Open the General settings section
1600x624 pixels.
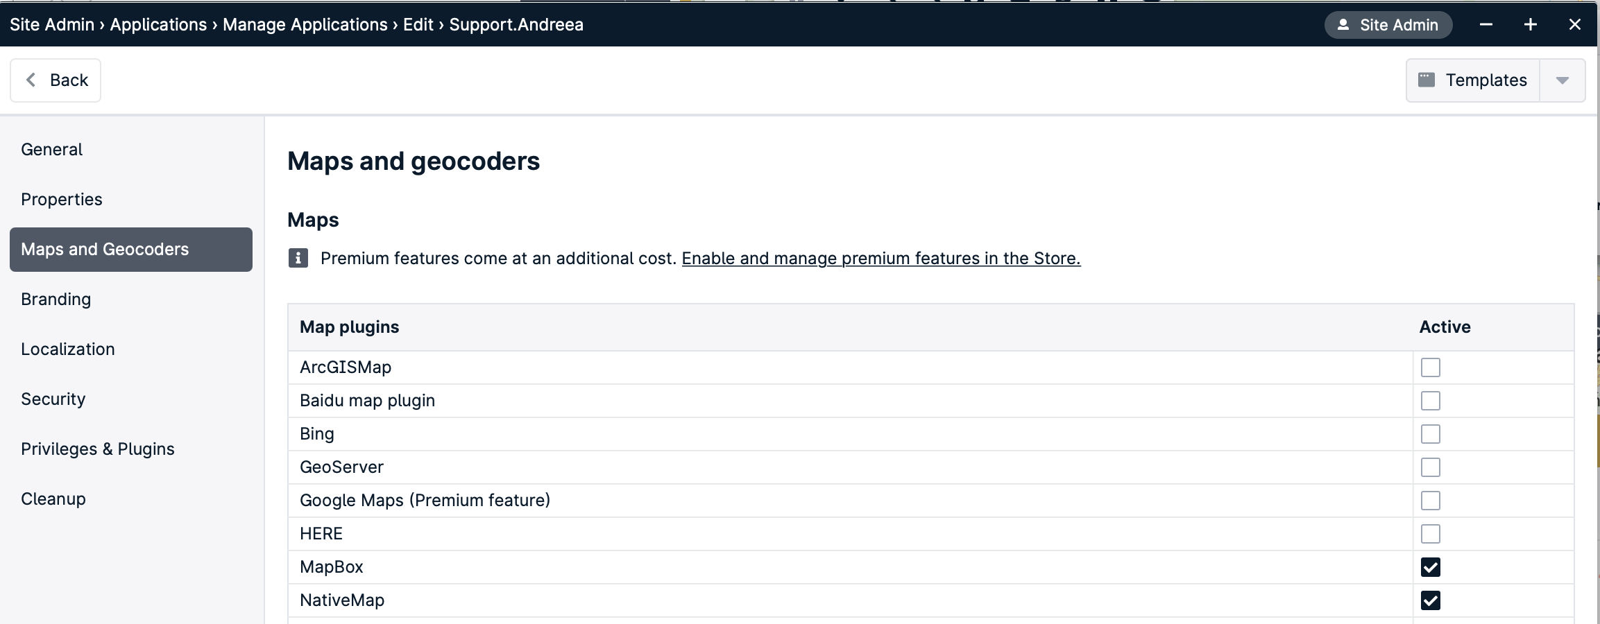pos(131,150)
